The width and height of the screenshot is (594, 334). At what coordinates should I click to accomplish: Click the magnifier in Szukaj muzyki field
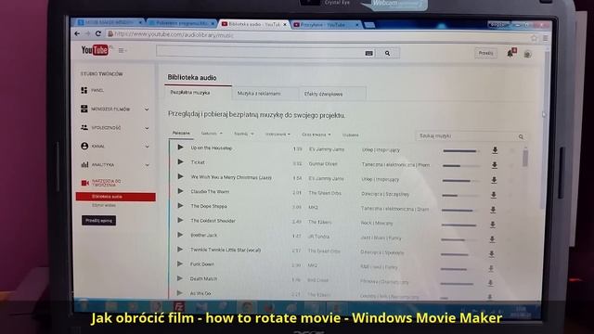521,136
